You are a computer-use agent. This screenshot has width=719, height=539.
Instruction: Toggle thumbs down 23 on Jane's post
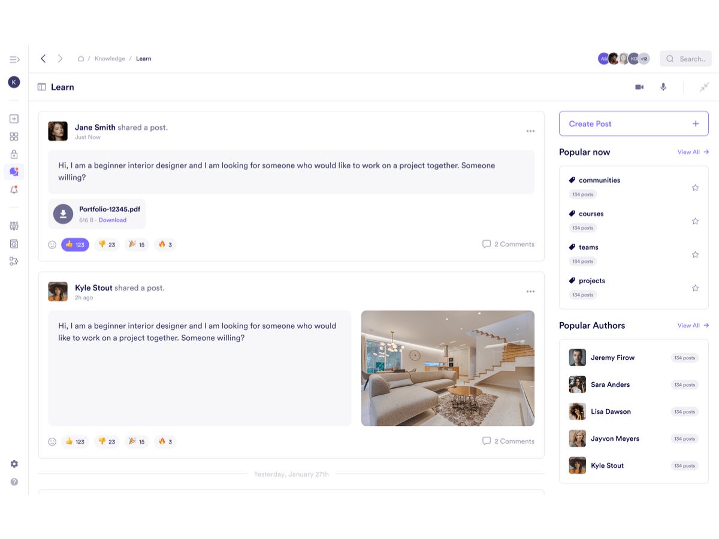click(107, 244)
